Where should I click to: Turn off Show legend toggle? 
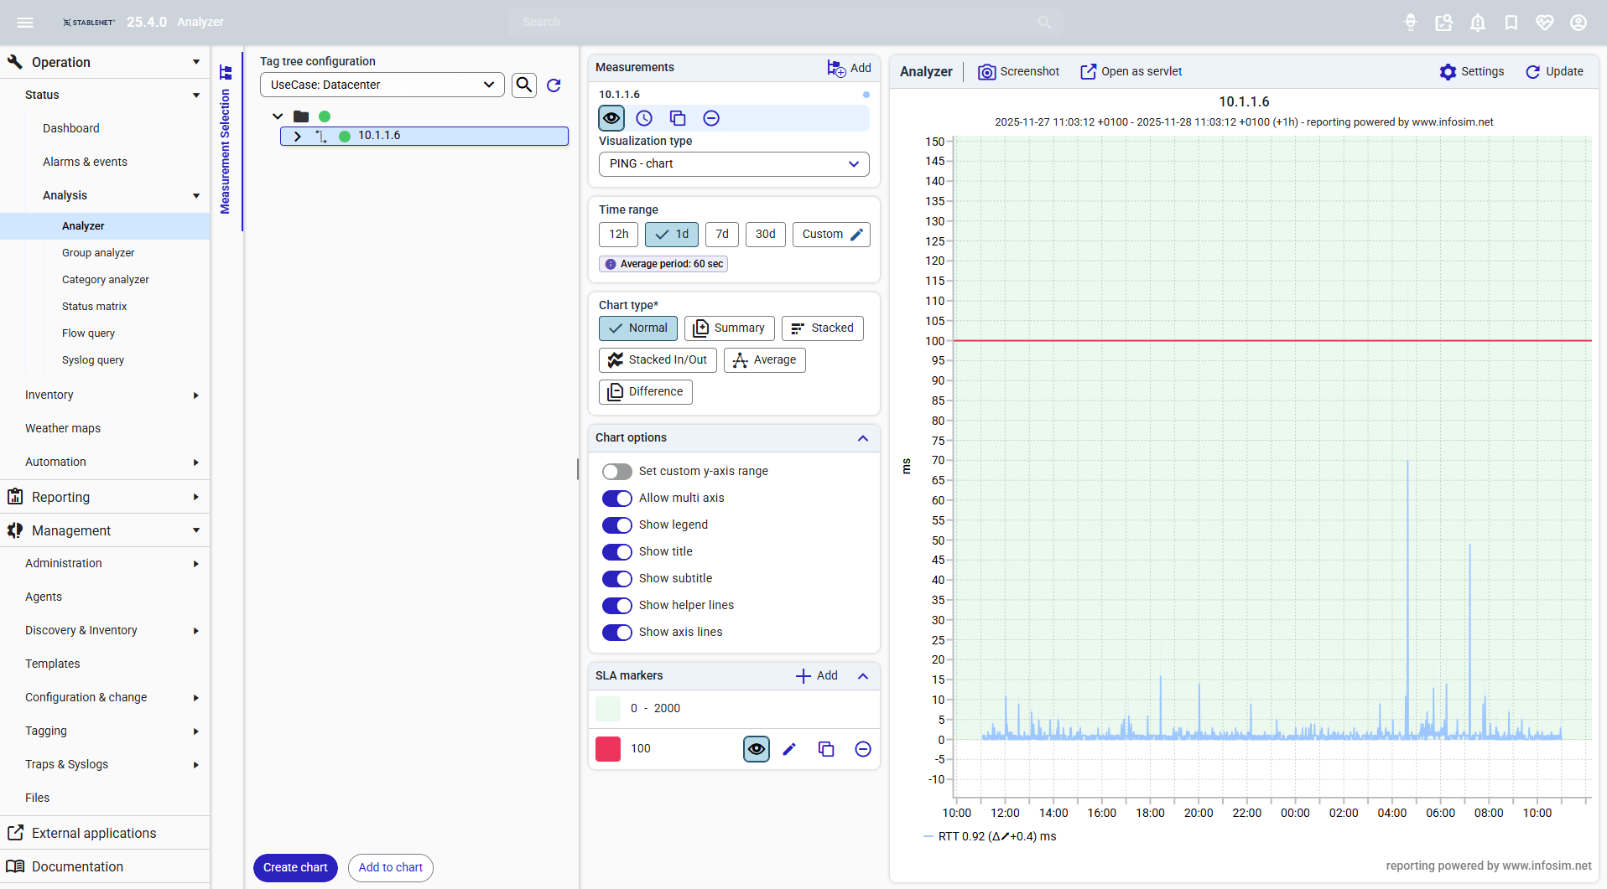click(x=617, y=525)
